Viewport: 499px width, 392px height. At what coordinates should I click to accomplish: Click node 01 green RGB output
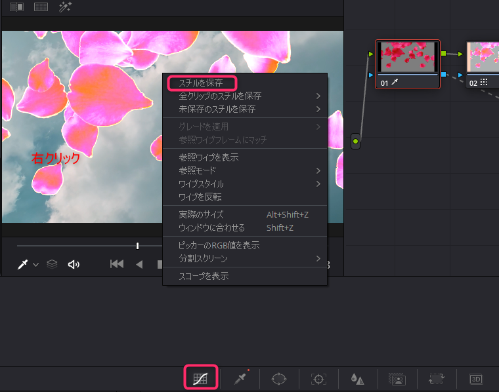pos(444,53)
